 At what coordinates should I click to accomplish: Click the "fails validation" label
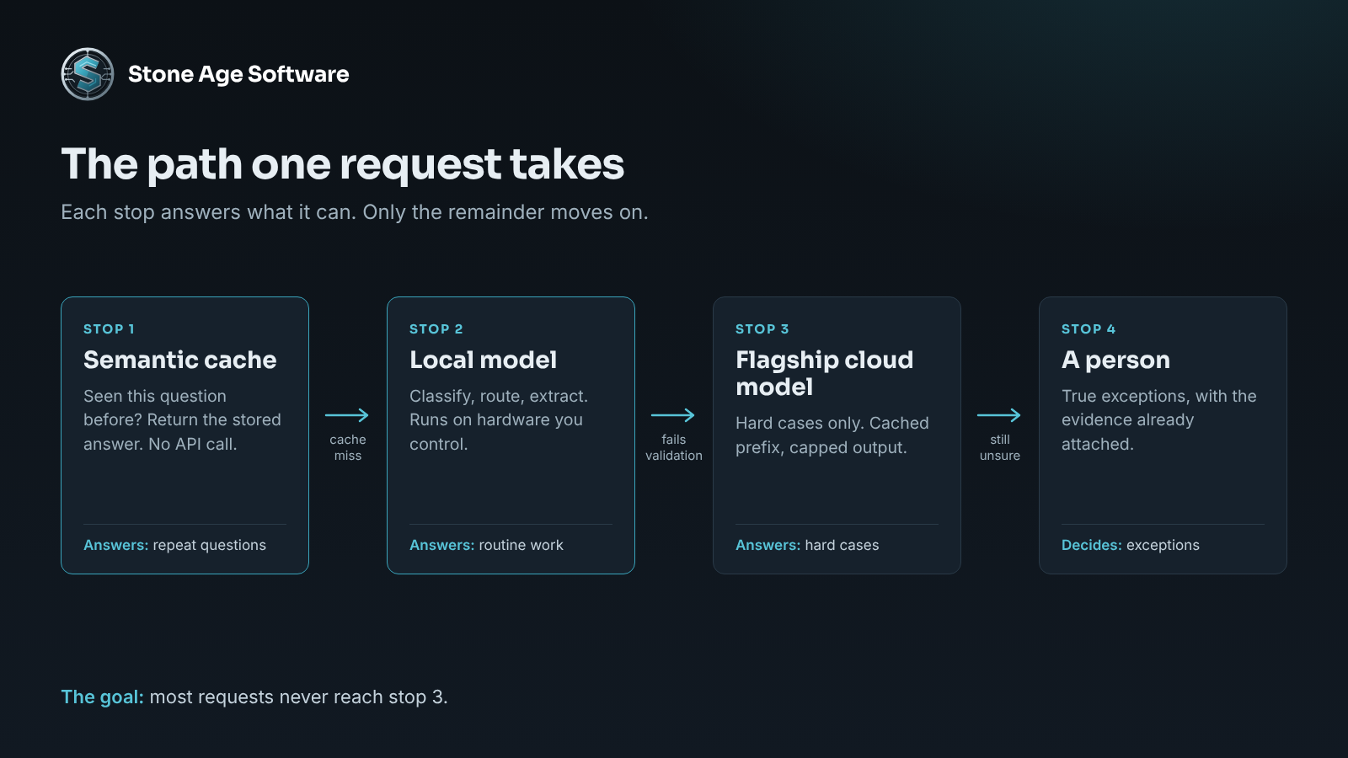(x=674, y=447)
